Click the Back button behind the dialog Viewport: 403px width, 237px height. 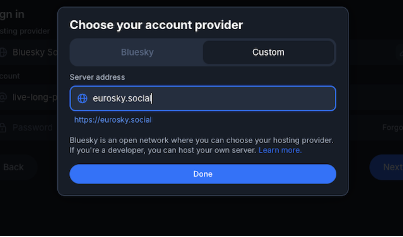click(14, 167)
